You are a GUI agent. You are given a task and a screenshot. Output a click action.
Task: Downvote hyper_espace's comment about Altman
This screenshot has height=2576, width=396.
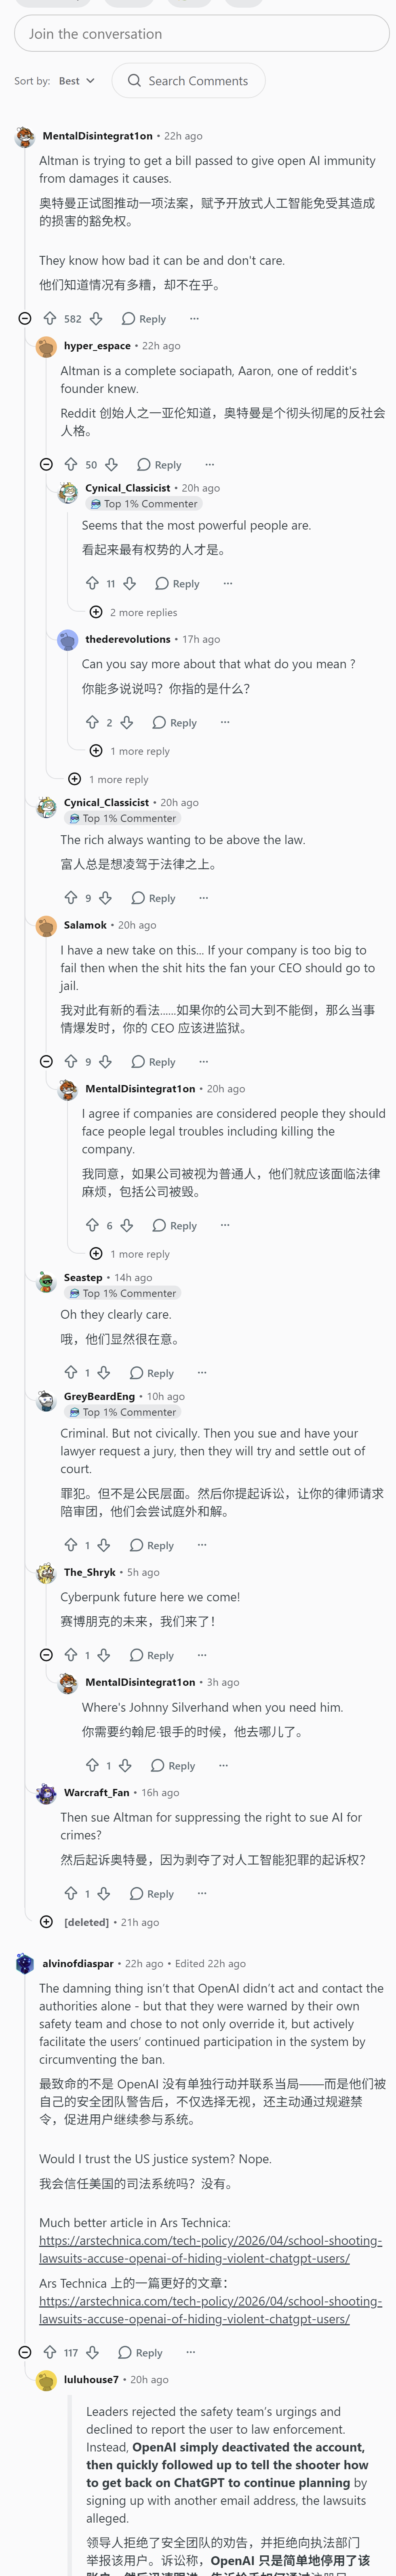[x=112, y=465]
